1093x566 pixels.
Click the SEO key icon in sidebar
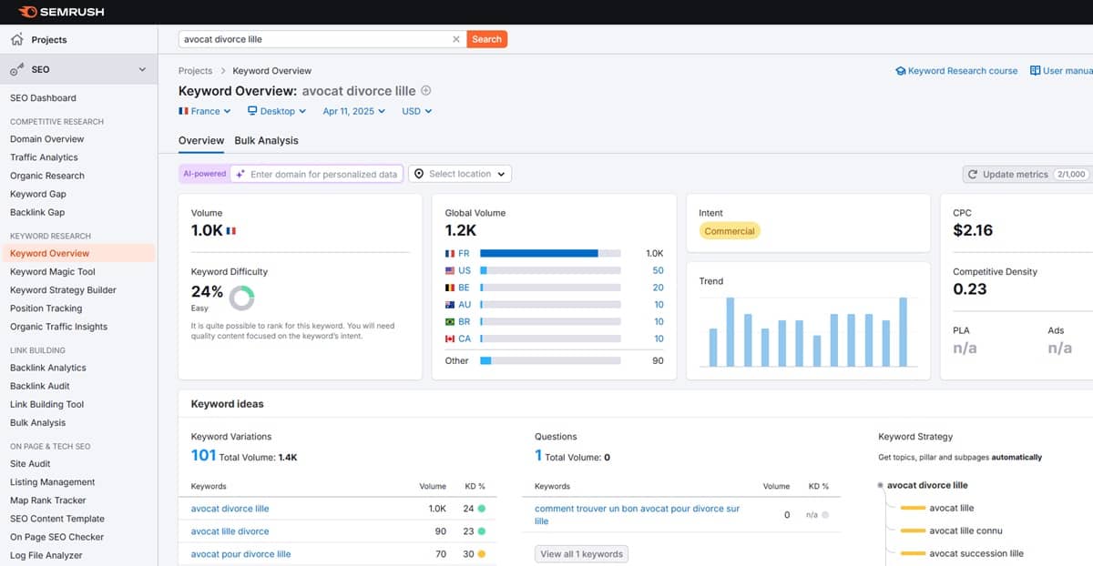16,69
